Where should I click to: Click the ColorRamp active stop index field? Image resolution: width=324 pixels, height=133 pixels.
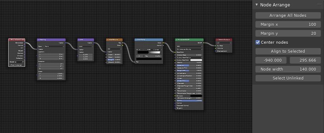click(139, 56)
